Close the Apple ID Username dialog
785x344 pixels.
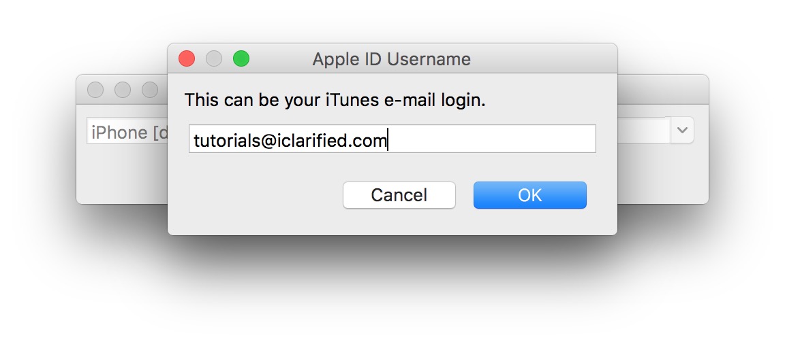pyautogui.click(x=187, y=59)
